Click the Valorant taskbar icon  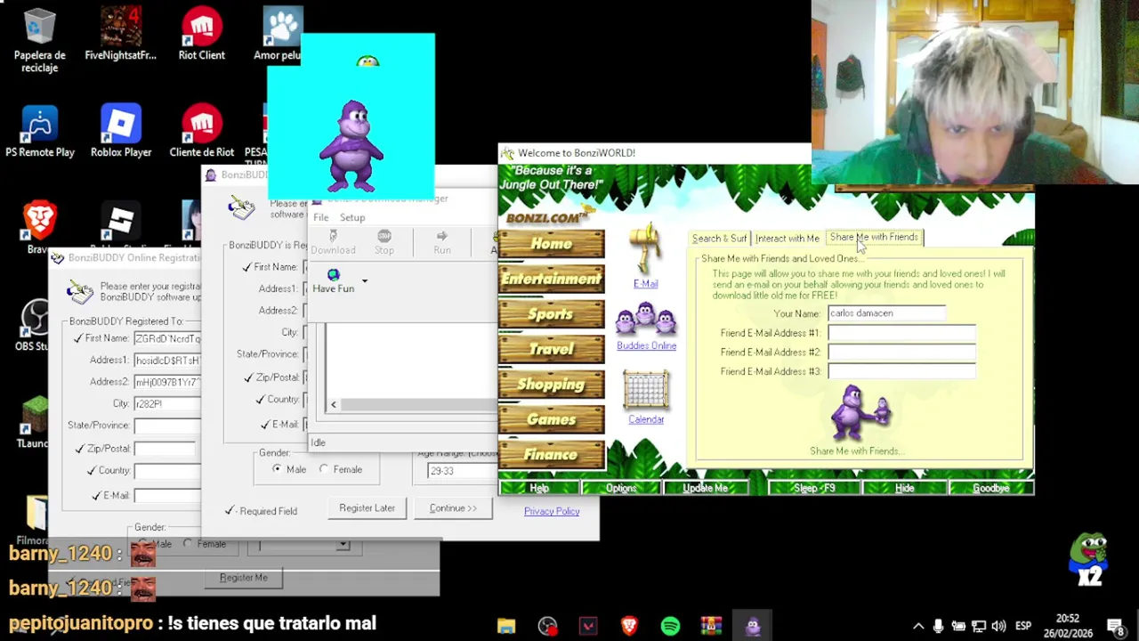point(588,626)
